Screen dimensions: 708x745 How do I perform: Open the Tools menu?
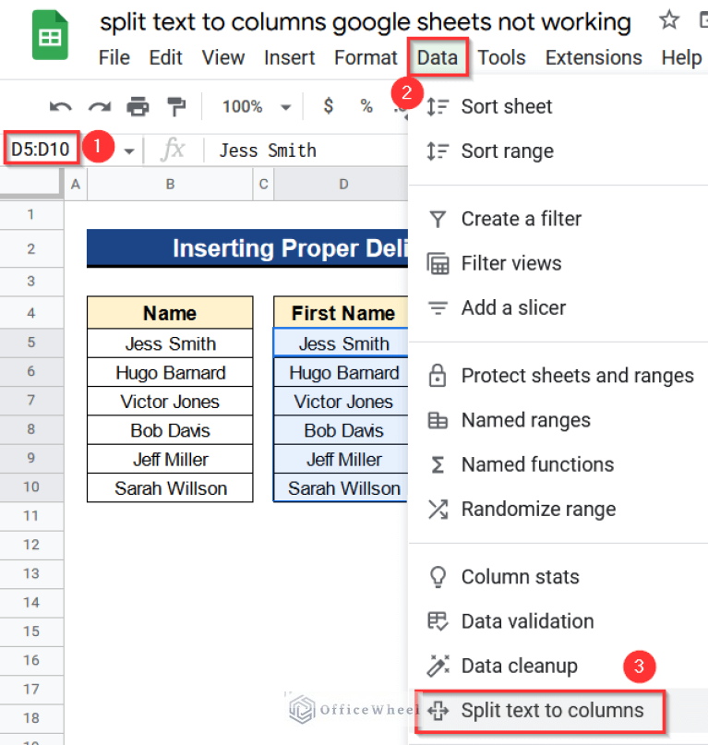coord(502,57)
